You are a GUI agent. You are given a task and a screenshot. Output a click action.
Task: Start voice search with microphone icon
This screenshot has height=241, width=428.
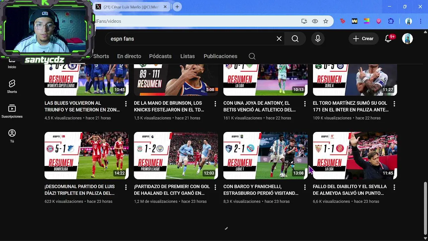[318, 39]
